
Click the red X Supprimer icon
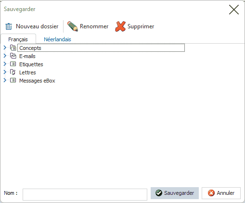click(120, 26)
